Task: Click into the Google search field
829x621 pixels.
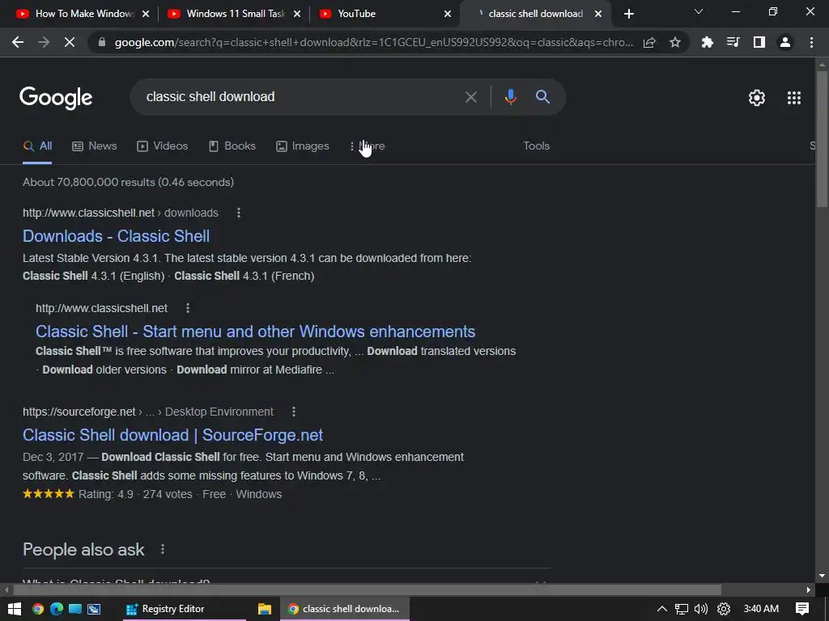Action: pos(301,97)
